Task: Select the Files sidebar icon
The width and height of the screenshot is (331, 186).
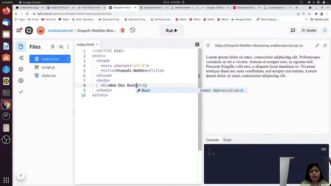Action: coord(21,47)
